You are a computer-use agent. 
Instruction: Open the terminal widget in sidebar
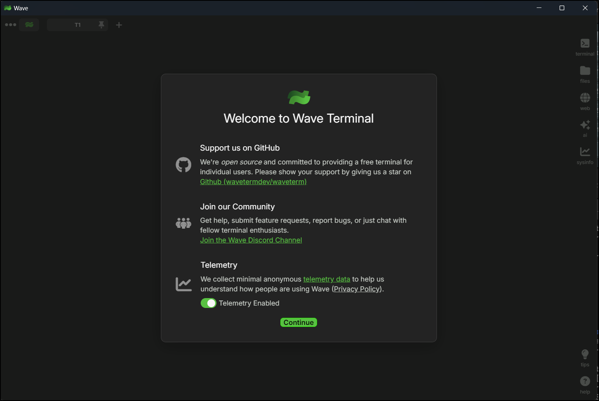click(x=585, y=47)
